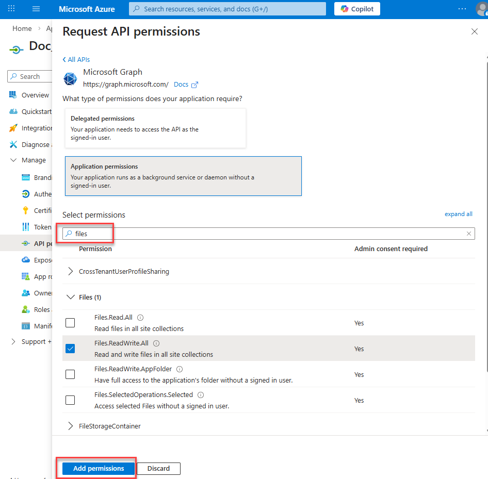Open the Azure portal hamburger menu
The image size is (488, 479).
coord(36,9)
